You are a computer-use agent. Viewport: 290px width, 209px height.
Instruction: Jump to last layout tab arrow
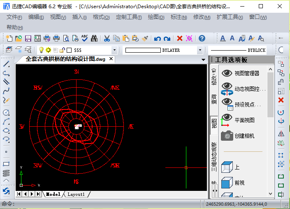click(38, 194)
